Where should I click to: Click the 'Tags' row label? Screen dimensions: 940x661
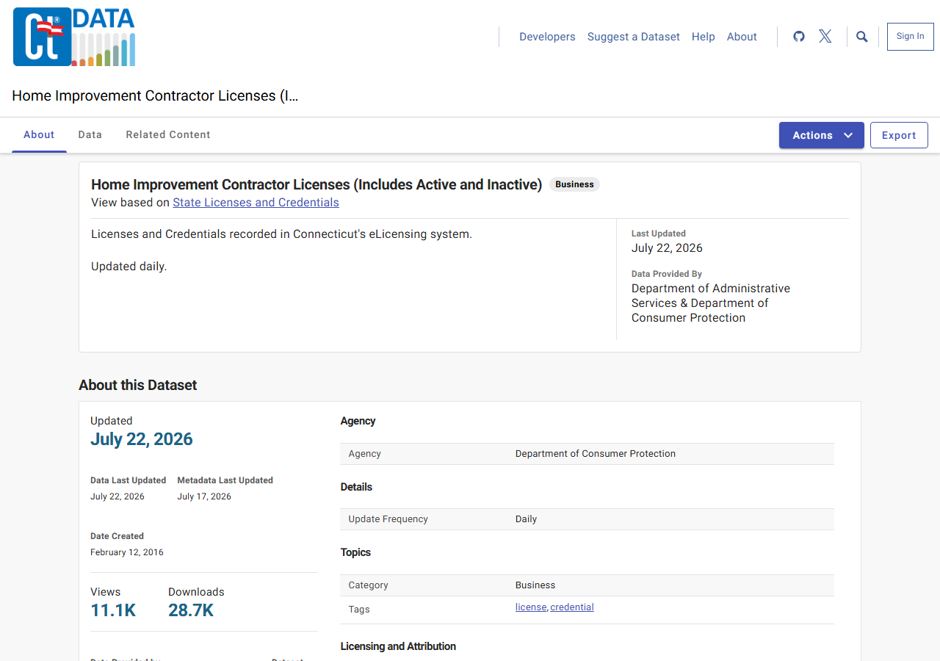[x=359, y=610]
